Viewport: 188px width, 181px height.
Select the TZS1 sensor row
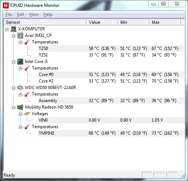(x=111, y=55)
